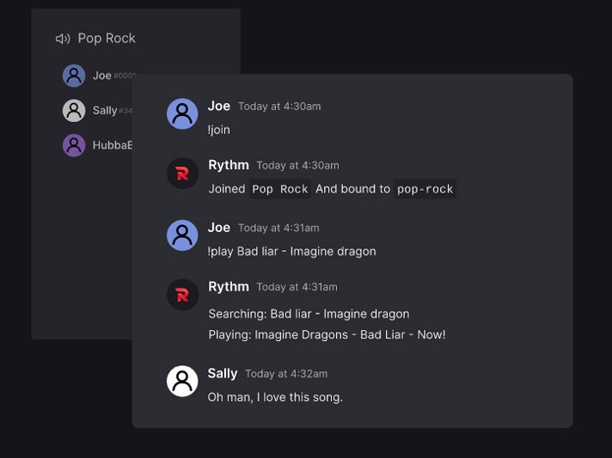Click Rythm bot avatar on Joined message
612x458 pixels.
pos(182,174)
